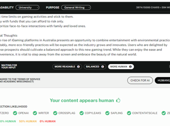The width and height of the screenshot is (170, 126).
Task: Click the SAPLING detector label
Action: coord(117,113)
